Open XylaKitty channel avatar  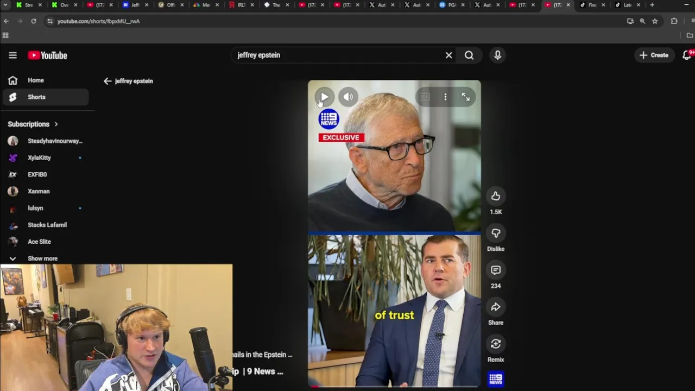click(x=13, y=157)
